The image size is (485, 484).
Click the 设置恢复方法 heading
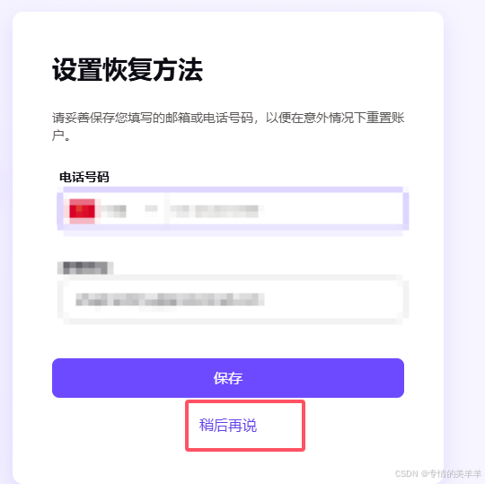pos(128,70)
